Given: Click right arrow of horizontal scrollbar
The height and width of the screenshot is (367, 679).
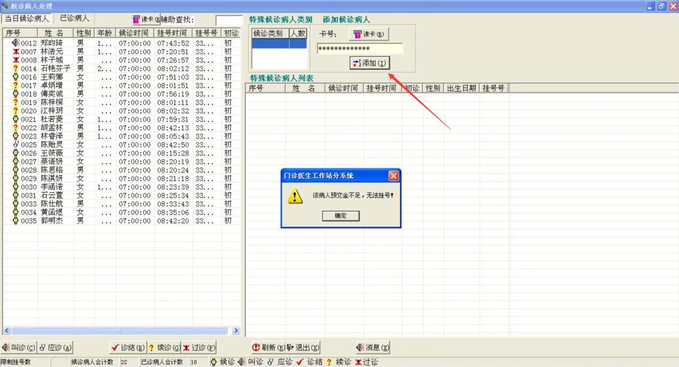Looking at the screenshot, I should [x=236, y=330].
